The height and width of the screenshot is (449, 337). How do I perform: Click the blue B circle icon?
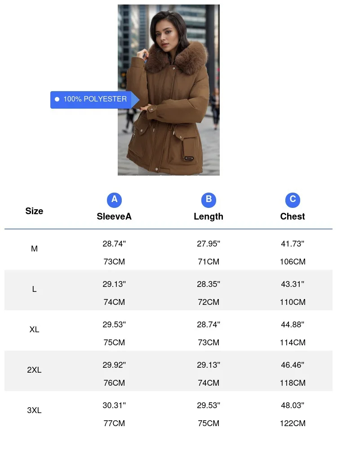point(208,200)
